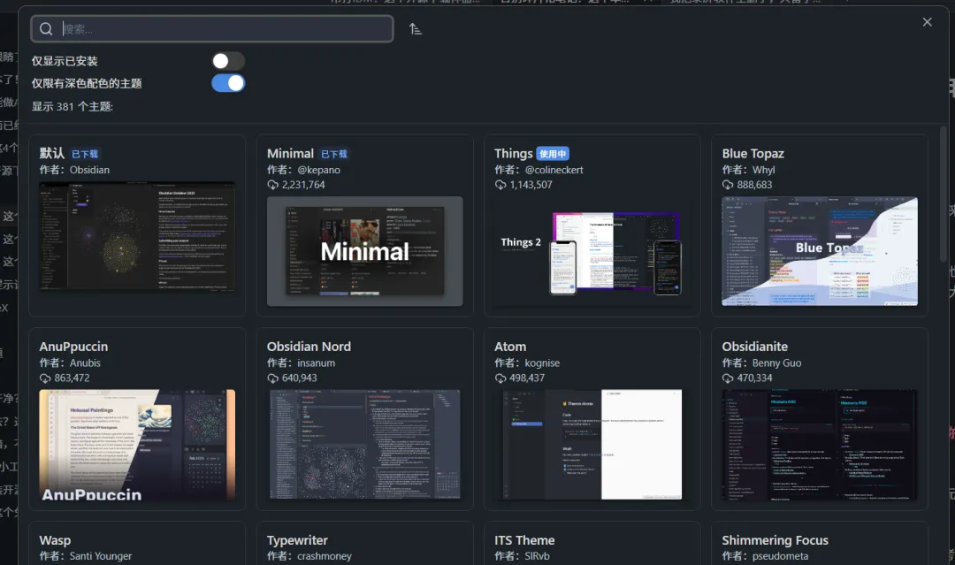Click the theme list vertical scrollbar
Image resolution: width=955 pixels, height=565 pixels.
pyautogui.click(x=944, y=195)
